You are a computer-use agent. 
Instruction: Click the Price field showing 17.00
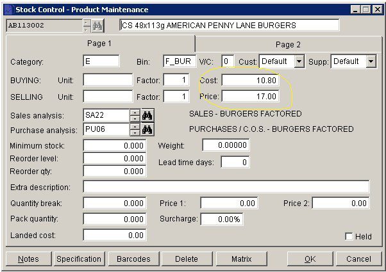click(250, 96)
